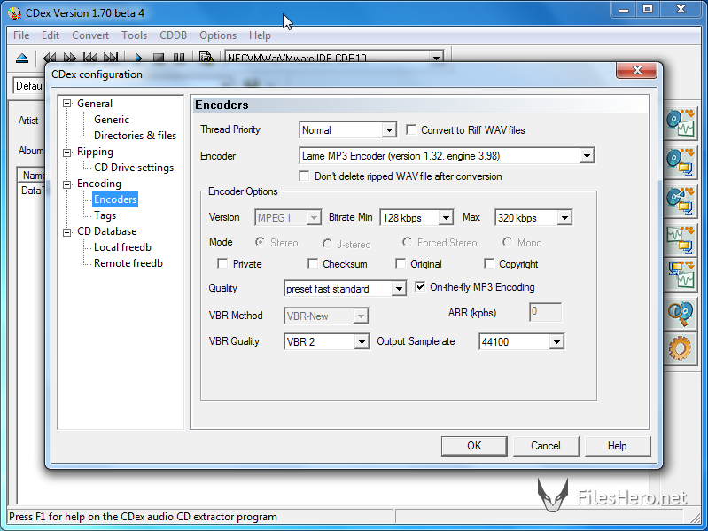Click the previous track toolbar icon

click(x=90, y=58)
